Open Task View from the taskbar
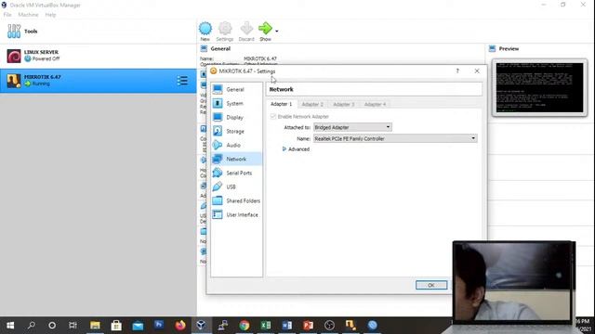The width and height of the screenshot is (595, 334). point(73,326)
